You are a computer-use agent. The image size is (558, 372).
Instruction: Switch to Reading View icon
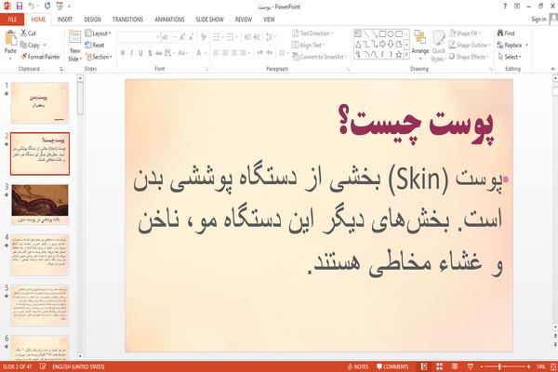click(x=455, y=366)
